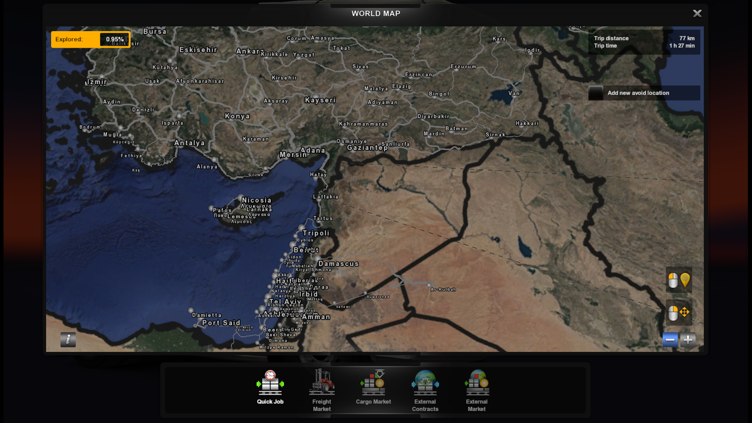Select Antalya on the map
This screenshot has width=752, height=423.
[x=190, y=143]
